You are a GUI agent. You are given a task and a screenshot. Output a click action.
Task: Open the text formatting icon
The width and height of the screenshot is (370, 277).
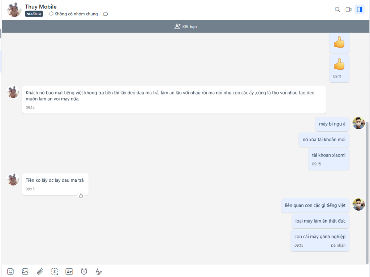[x=99, y=271]
